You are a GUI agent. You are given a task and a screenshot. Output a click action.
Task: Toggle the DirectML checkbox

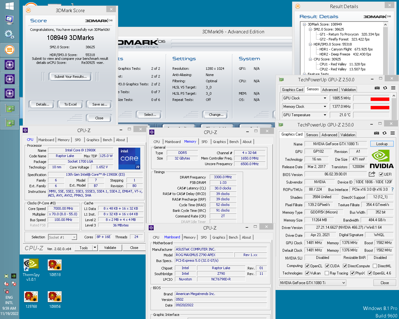point(375,266)
